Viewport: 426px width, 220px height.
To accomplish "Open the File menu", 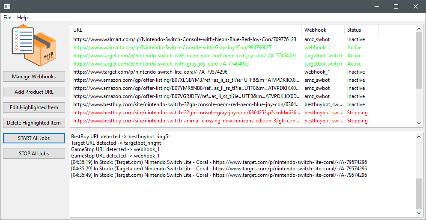I will (7, 18).
